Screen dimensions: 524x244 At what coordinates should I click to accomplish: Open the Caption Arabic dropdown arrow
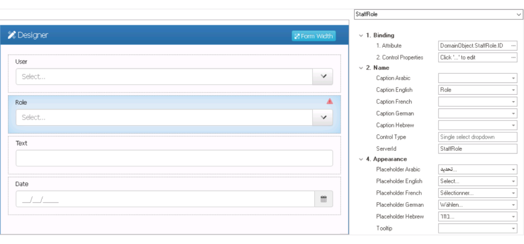pos(513,78)
